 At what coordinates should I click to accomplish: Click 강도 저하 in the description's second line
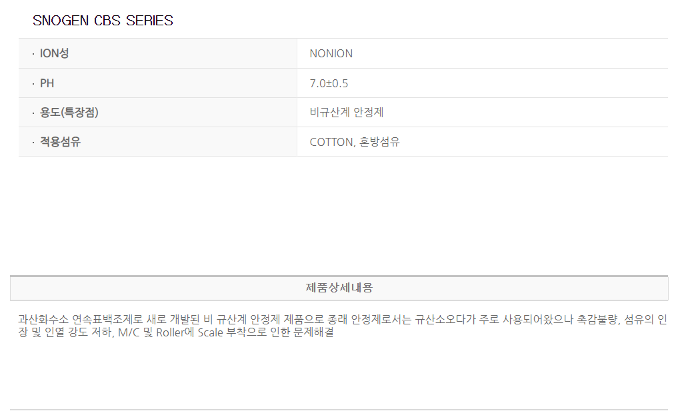tap(89, 332)
